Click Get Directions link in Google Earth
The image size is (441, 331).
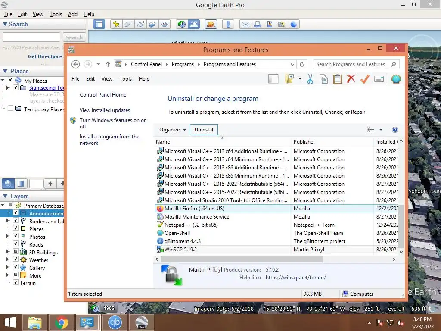[45, 56]
